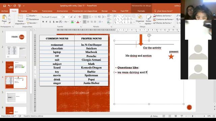This screenshot has height=121, width=216.
Task: Undo the last action
Action: 9,6
